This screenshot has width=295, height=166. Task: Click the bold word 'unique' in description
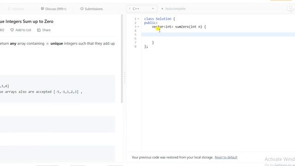coord(57,43)
